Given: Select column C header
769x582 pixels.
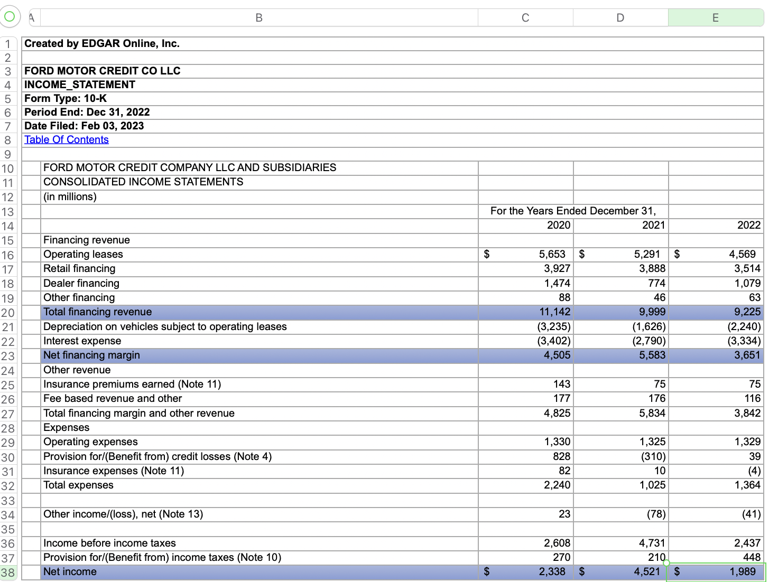Looking at the screenshot, I should click(x=525, y=17).
